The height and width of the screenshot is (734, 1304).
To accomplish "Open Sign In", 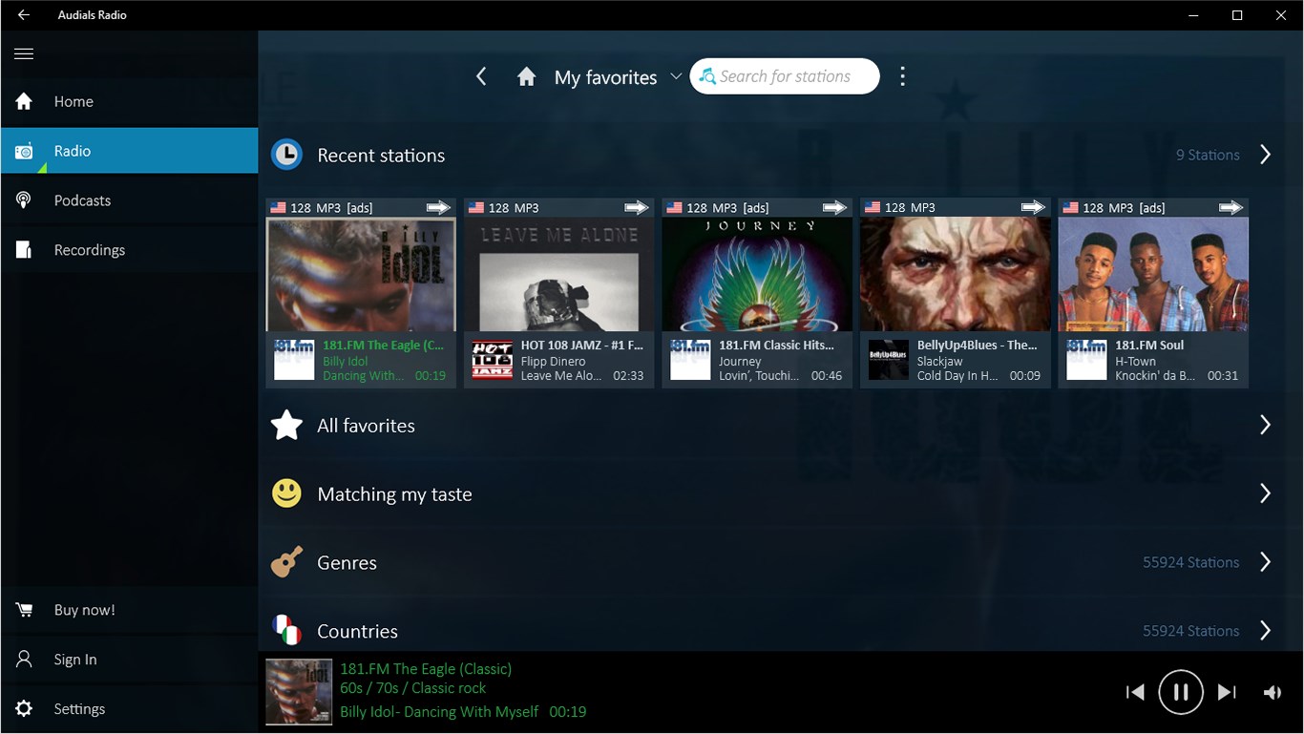I will tap(129, 660).
